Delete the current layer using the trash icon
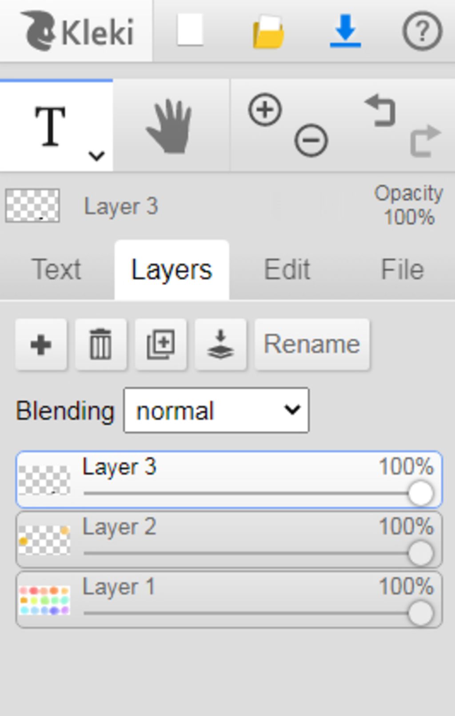 pos(101,344)
